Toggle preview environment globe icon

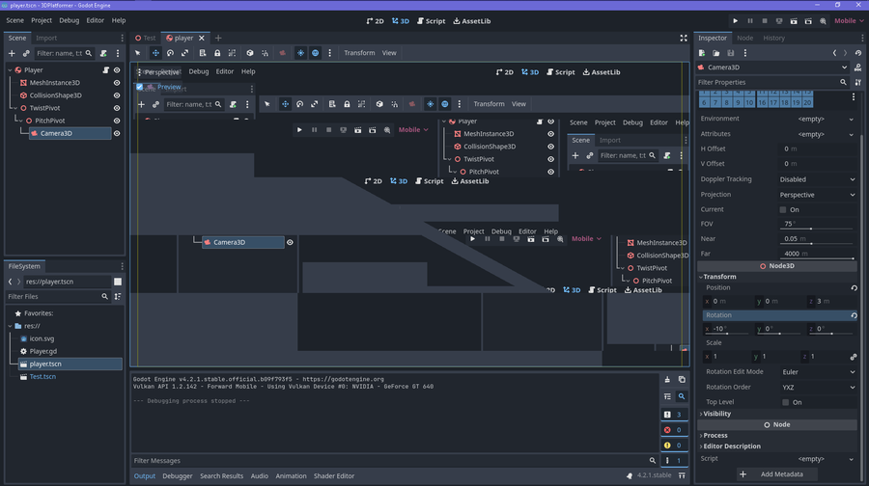[316, 53]
